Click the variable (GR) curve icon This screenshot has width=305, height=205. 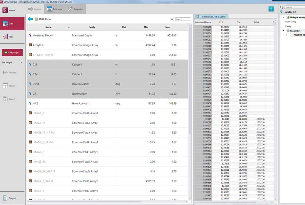(282, 12)
